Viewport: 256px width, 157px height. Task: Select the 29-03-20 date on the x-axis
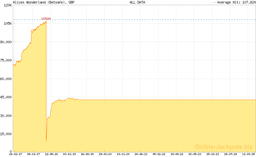click(105, 154)
